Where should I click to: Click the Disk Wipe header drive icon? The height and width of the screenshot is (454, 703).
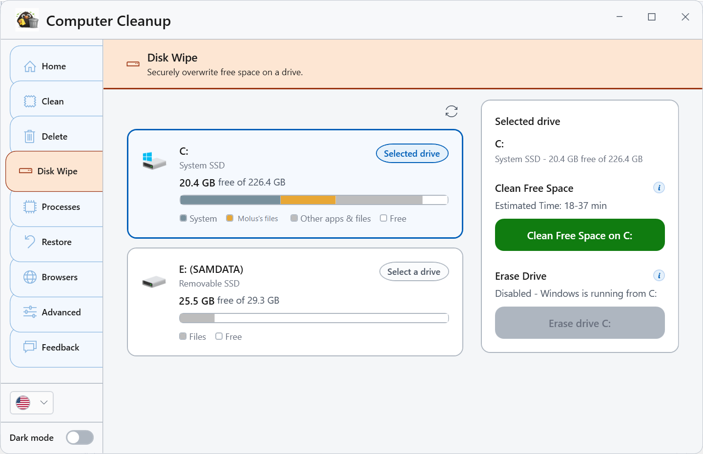tap(133, 64)
